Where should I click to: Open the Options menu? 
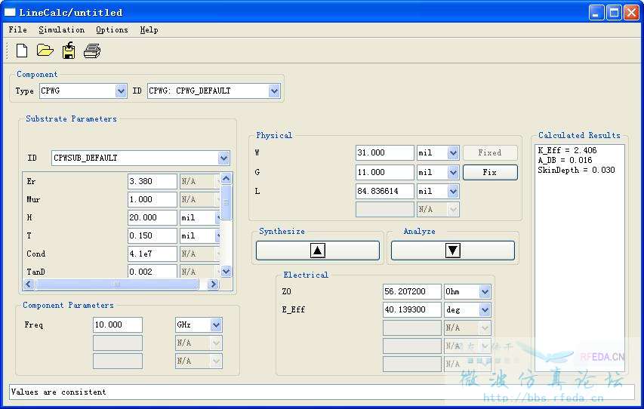(112, 29)
